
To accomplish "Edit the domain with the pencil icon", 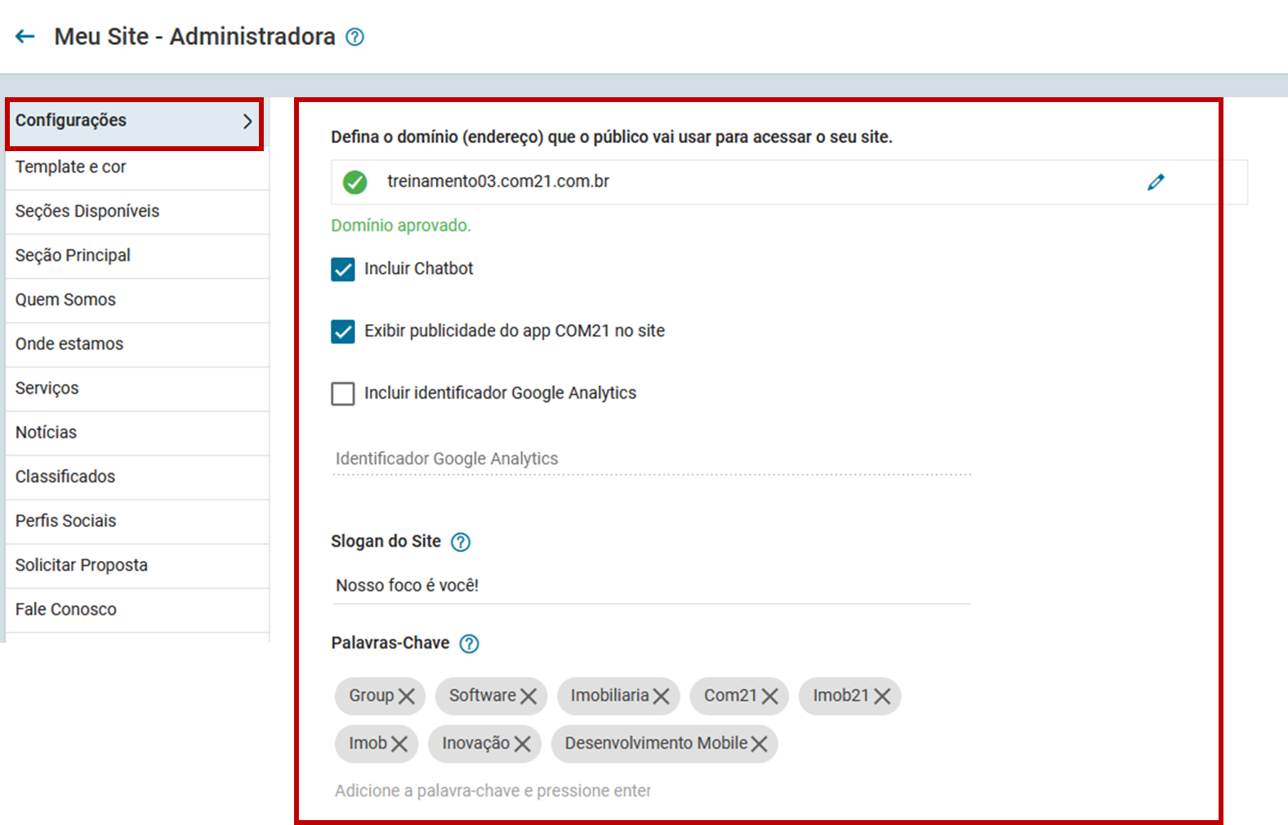I will point(1156,182).
